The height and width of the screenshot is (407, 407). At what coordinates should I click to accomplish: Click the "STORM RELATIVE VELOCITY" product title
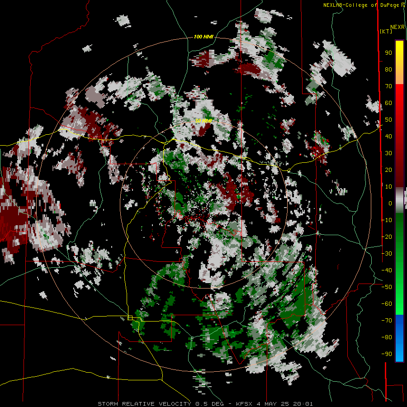coord(144,404)
